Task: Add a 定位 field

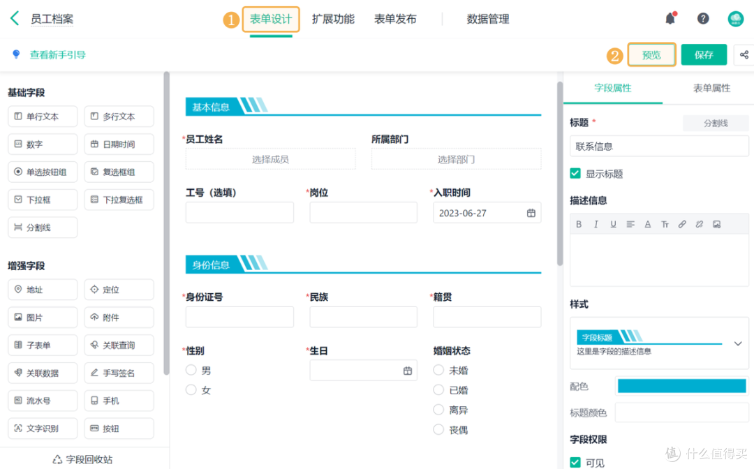Action: point(119,290)
